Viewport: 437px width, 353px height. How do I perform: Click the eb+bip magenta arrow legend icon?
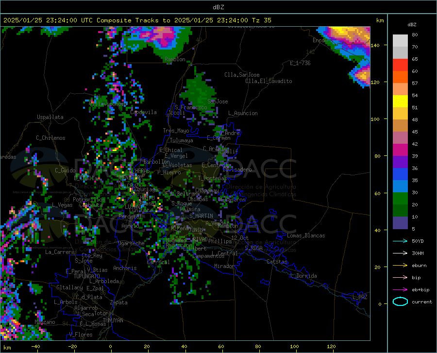(x=400, y=290)
